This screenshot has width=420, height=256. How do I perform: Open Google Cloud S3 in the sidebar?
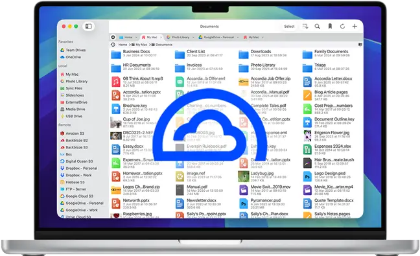[76, 196]
